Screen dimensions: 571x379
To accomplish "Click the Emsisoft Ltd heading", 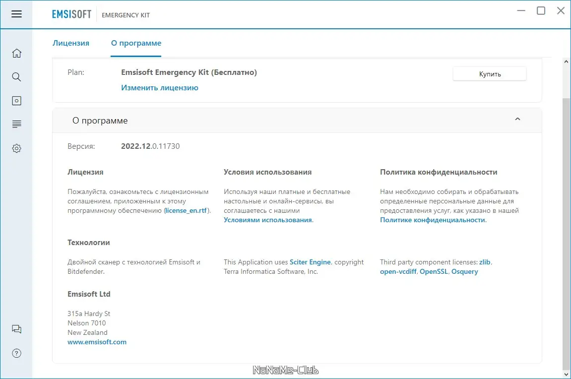I will 89,294.
